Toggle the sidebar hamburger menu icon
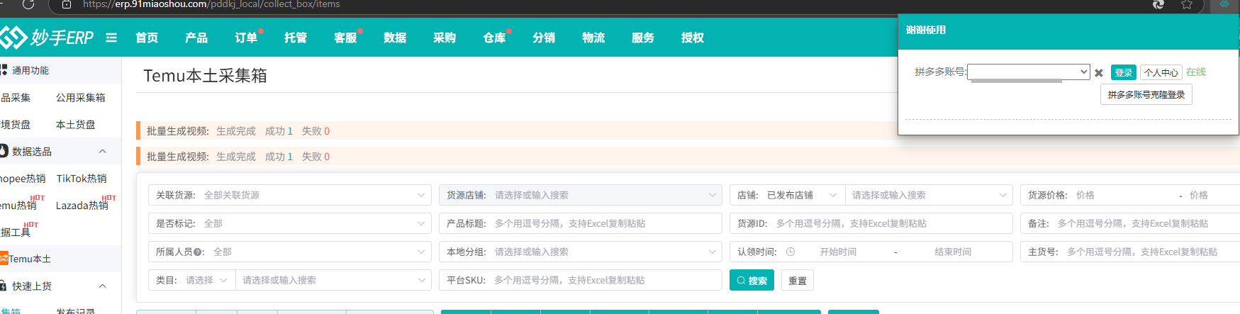 pyautogui.click(x=111, y=38)
